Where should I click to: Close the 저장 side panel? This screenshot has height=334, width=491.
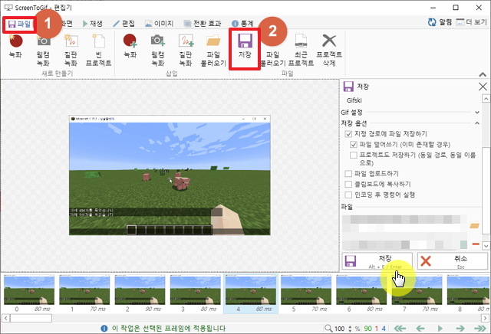point(483,87)
